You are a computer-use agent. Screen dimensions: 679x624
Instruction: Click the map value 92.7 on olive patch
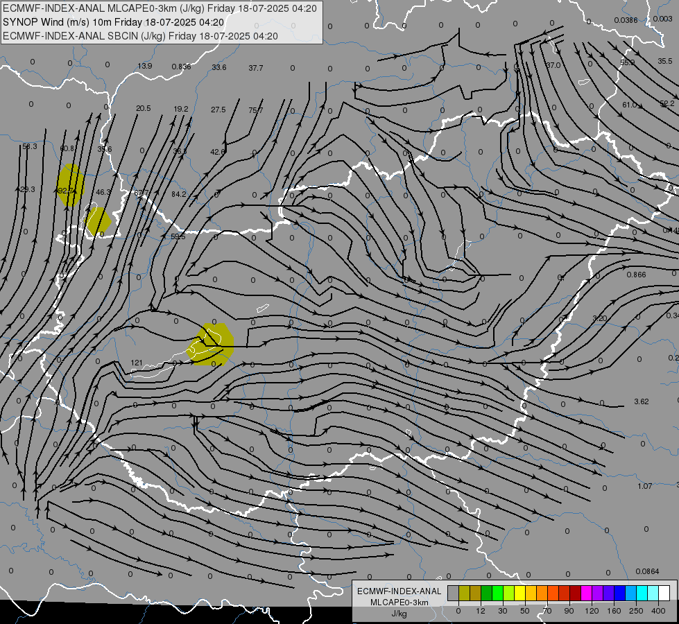65,191
